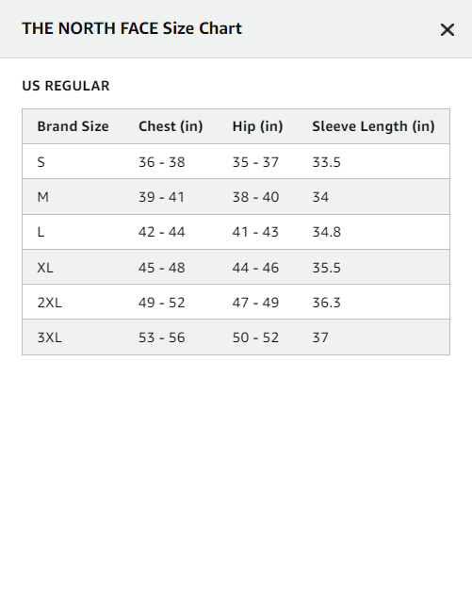Select the M size row label
The height and width of the screenshot is (592, 472).
point(43,197)
